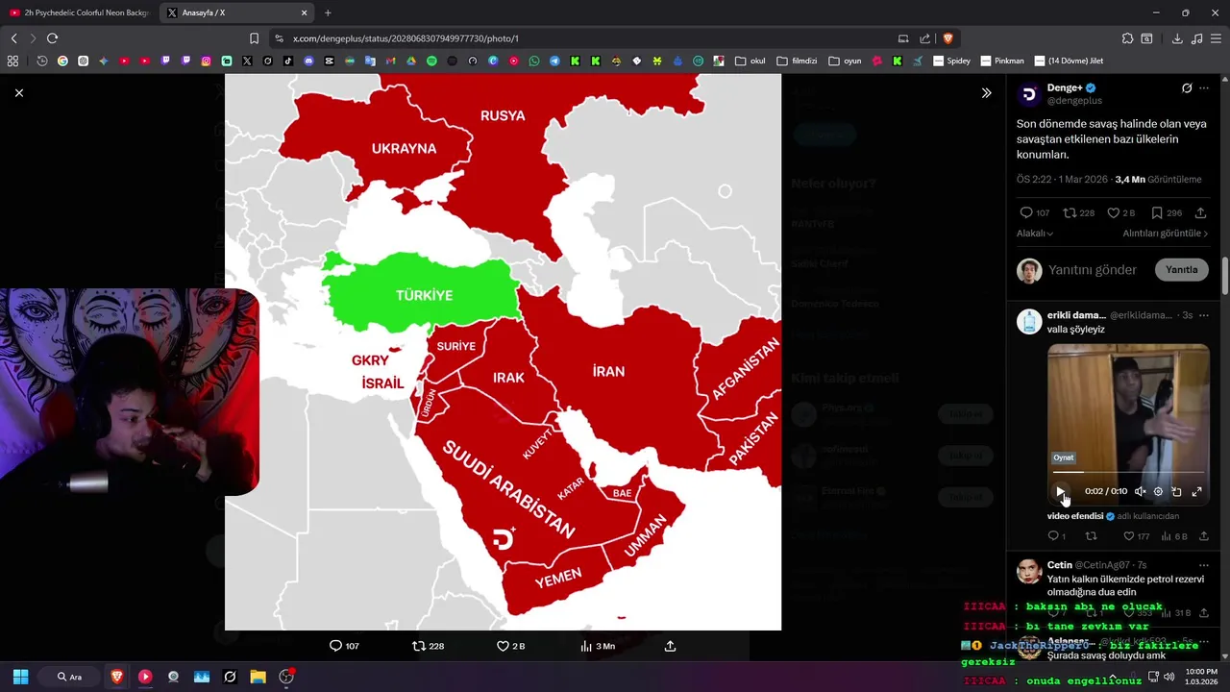
Task: Open browser downloads icon
Action: coord(1177,38)
